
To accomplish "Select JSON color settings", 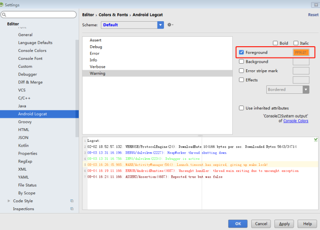I will pos(23,138).
